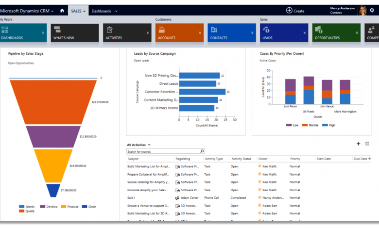This screenshot has width=379, height=228.
Task: Click regarding icon for Build Marketing List for Ampl row
Action: [x=177, y=167]
